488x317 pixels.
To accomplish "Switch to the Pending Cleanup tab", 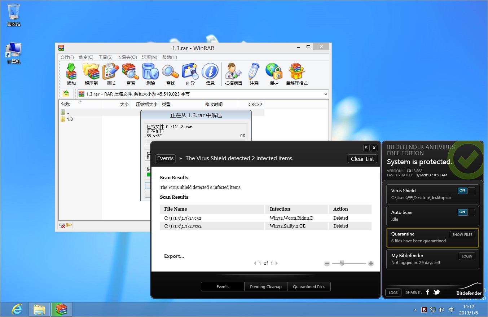I will pos(266,287).
